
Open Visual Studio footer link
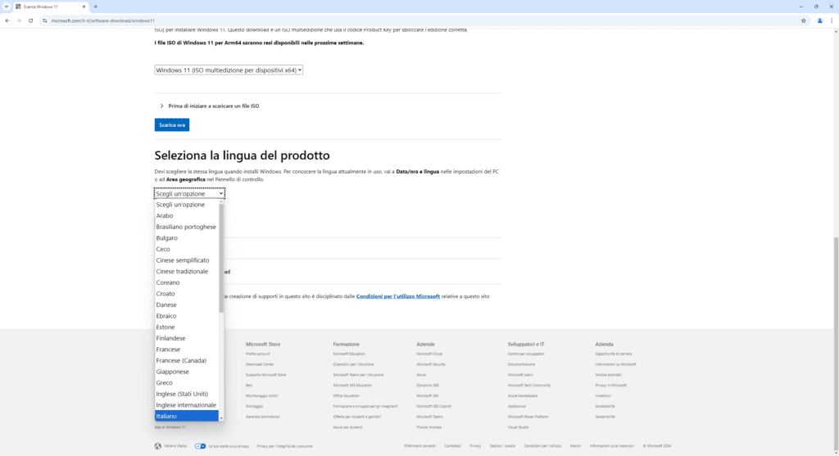[x=518, y=427]
